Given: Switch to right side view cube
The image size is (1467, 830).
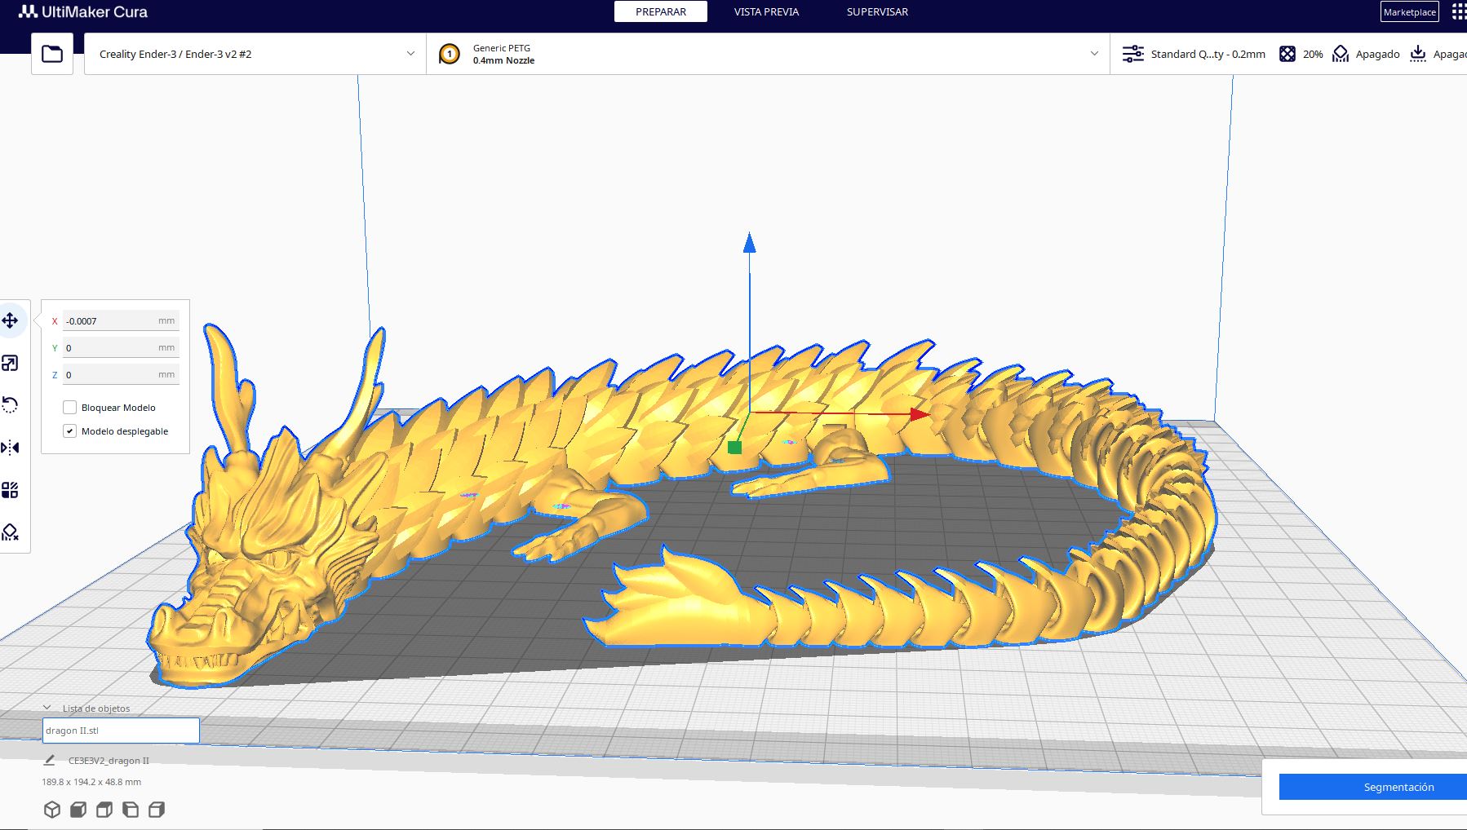Looking at the screenshot, I should [x=157, y=810].
